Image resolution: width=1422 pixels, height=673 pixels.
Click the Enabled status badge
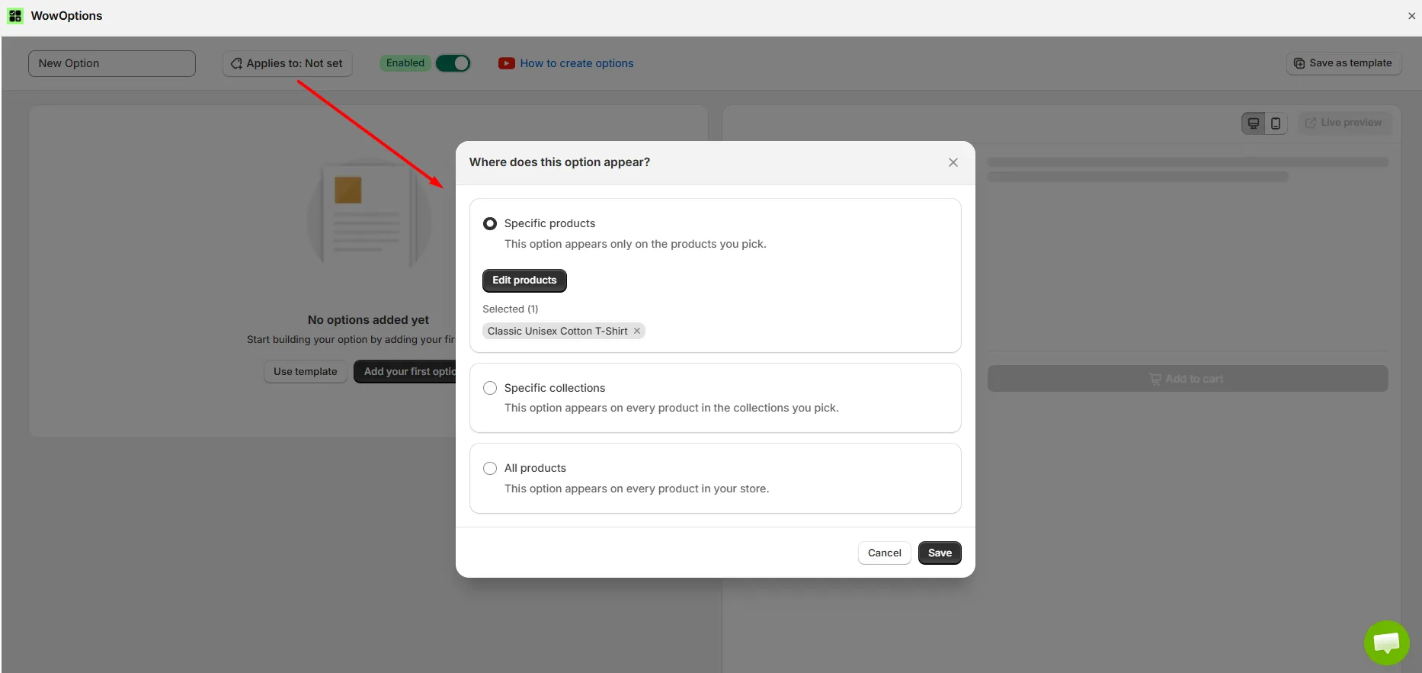tap(405, 63)
